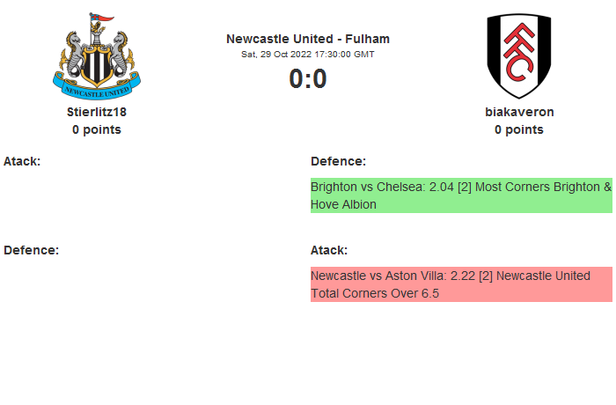Open biakaveron user profile name
The width and height of the screenshot is (616, 405).
519,112
